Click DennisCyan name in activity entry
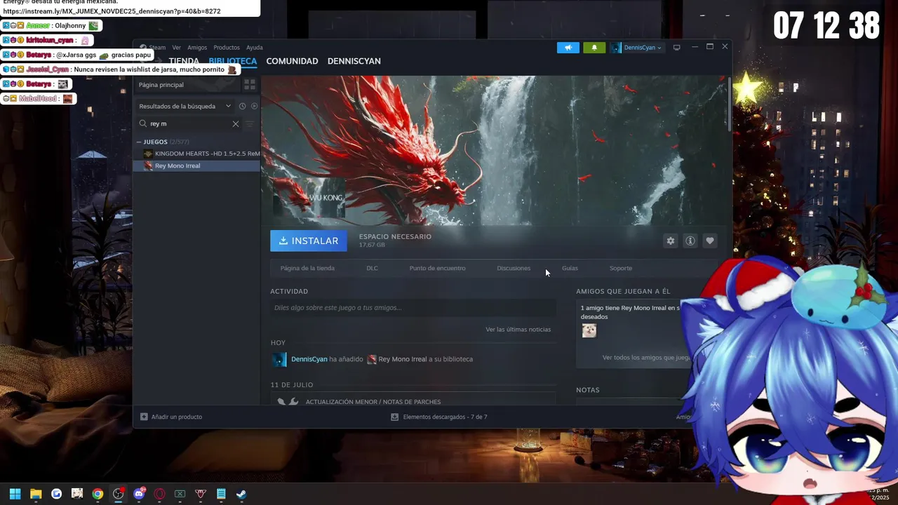This screenshot has width=898, height=505. 309,359
